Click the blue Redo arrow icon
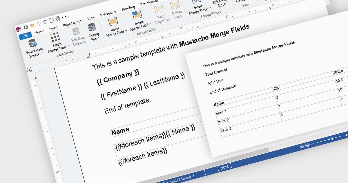 tap(45, 22)
